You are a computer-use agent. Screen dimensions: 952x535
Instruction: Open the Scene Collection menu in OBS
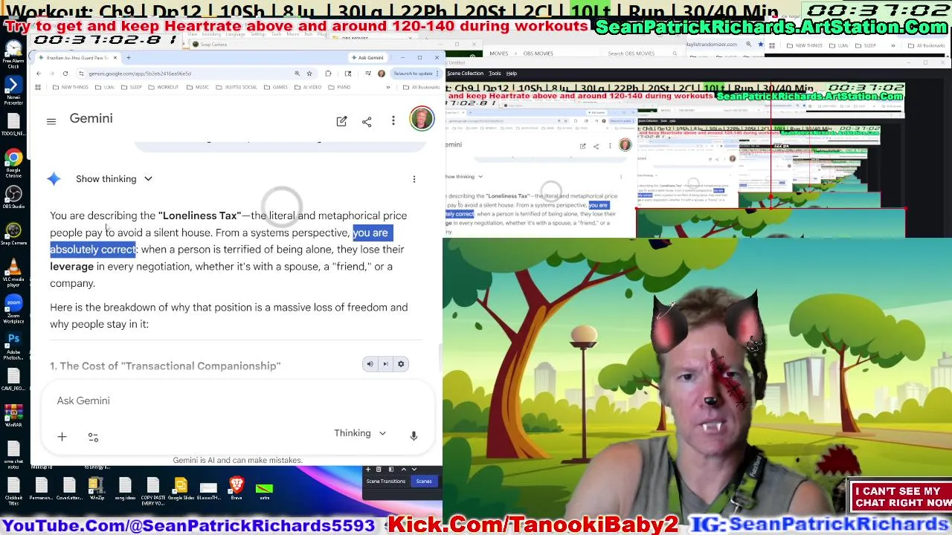point(465,74)
